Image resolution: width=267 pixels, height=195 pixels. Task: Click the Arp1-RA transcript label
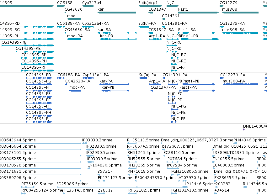click(x=157, y=36)
